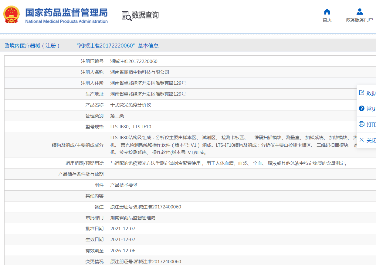Click the 数据查询 search document icon
Image resolution: width=376 pixels, height=265 pixels.
[x=126, y=15]
